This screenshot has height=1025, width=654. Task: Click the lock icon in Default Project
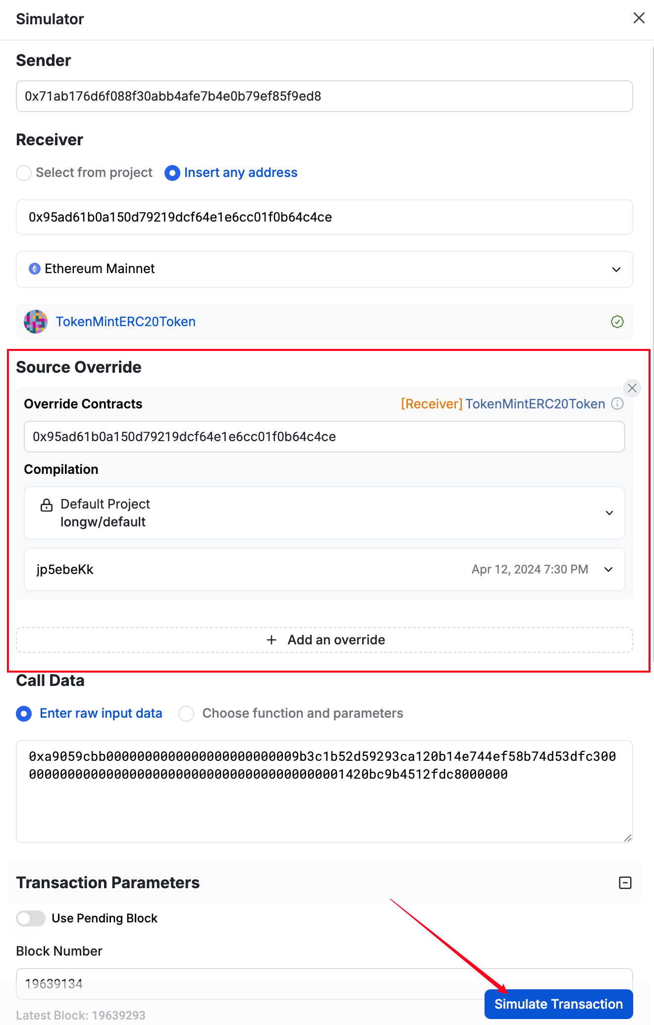coord(47,505)
